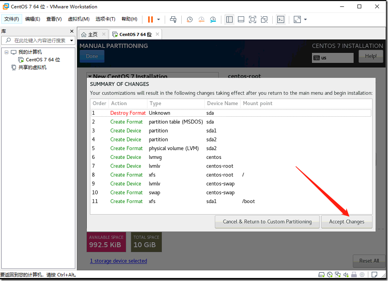
Task: Open the power options dropdown arrow
Action: [159, 19]
